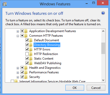Uncheck the Directory Browsing checkbox

coord(27,45)
